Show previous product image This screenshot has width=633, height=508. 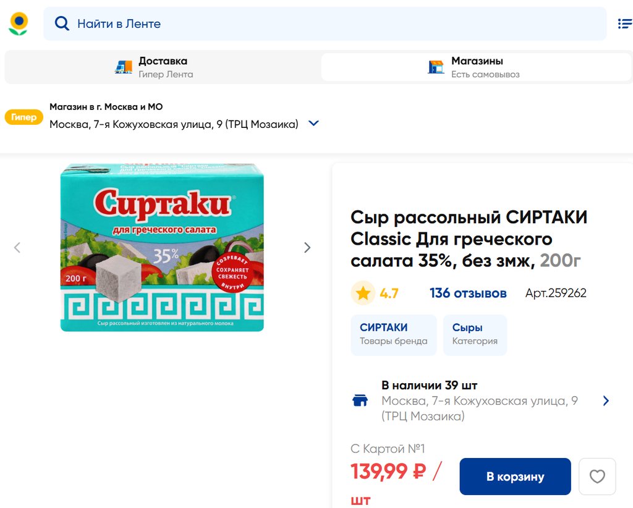pos(17,248)
